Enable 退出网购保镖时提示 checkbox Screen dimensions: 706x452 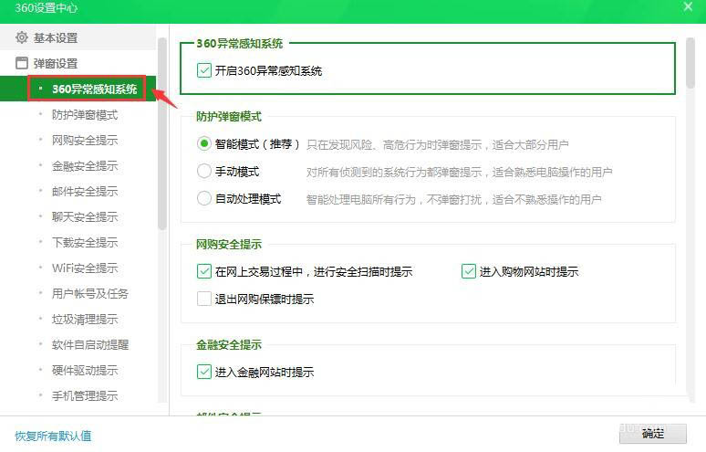(x=204, y=299)
